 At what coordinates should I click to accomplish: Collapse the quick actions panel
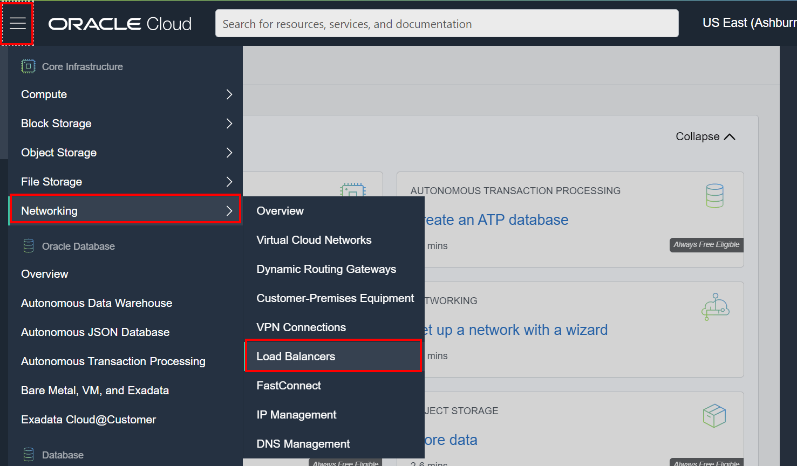705,136
